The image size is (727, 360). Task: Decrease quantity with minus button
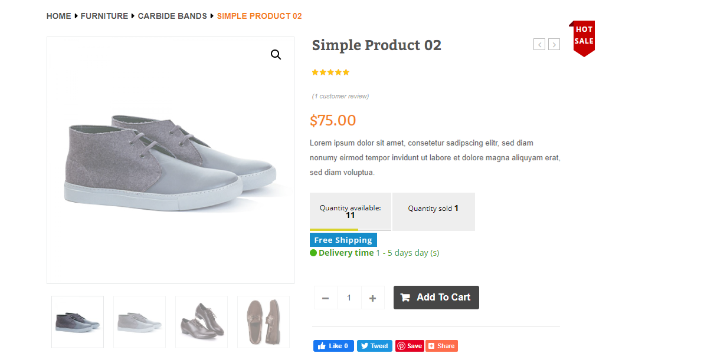click(x=325, y=298)
